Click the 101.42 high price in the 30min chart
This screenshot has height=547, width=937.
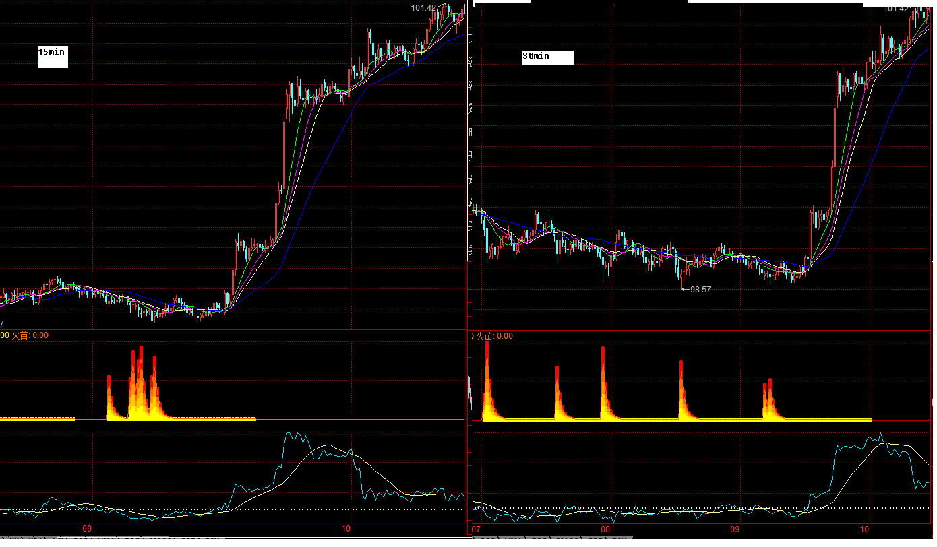pyautogui.click(x=897, y=9)
